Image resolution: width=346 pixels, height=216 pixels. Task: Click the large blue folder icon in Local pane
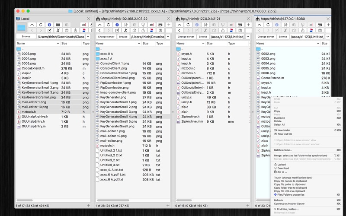coord(21,28)
